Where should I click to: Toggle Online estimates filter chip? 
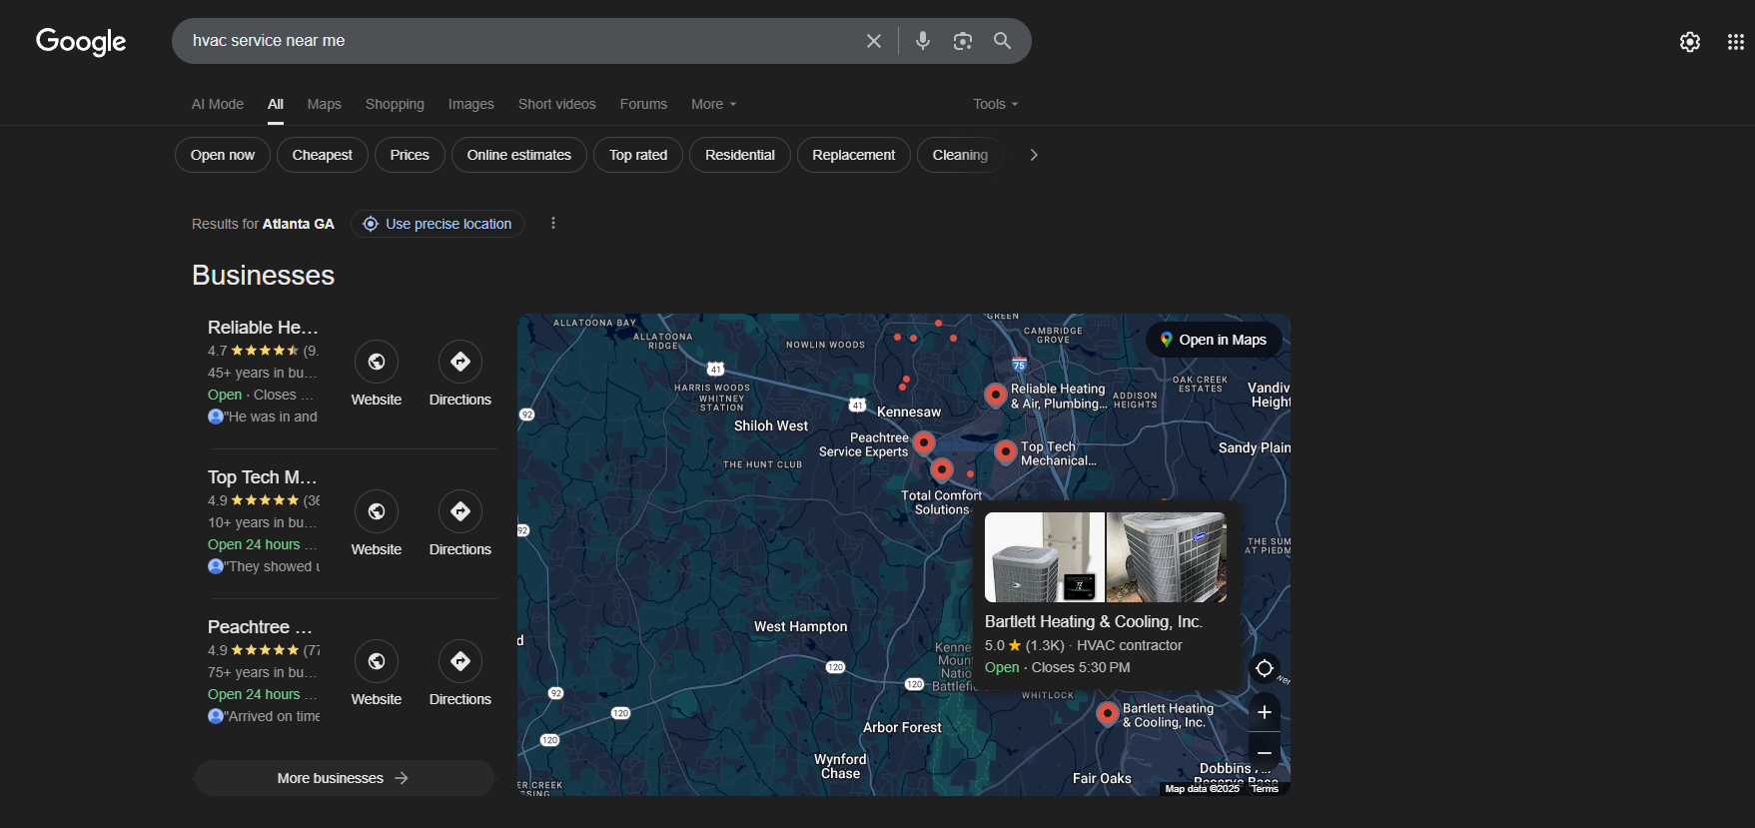pyautogui.click(x=519, y=155)
